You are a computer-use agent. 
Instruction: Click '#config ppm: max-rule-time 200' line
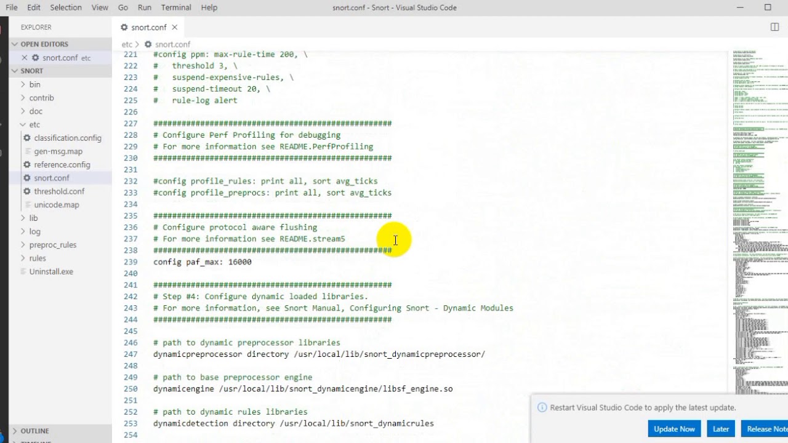point(230,54)
